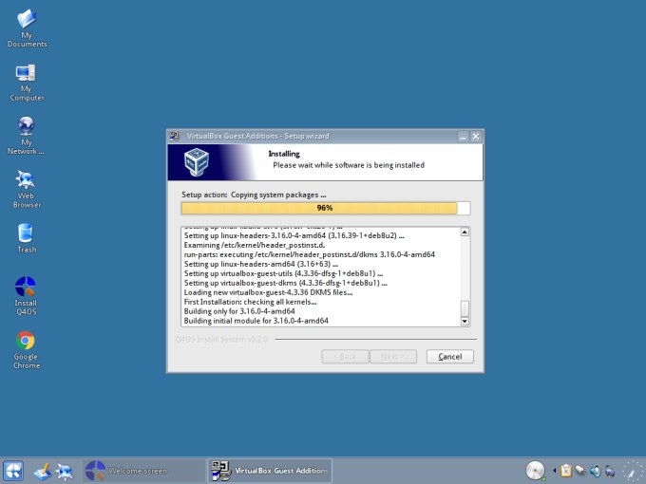Click the analog clock in the tray
Viewport: 646px width, 484px height.
click(631, 471)
